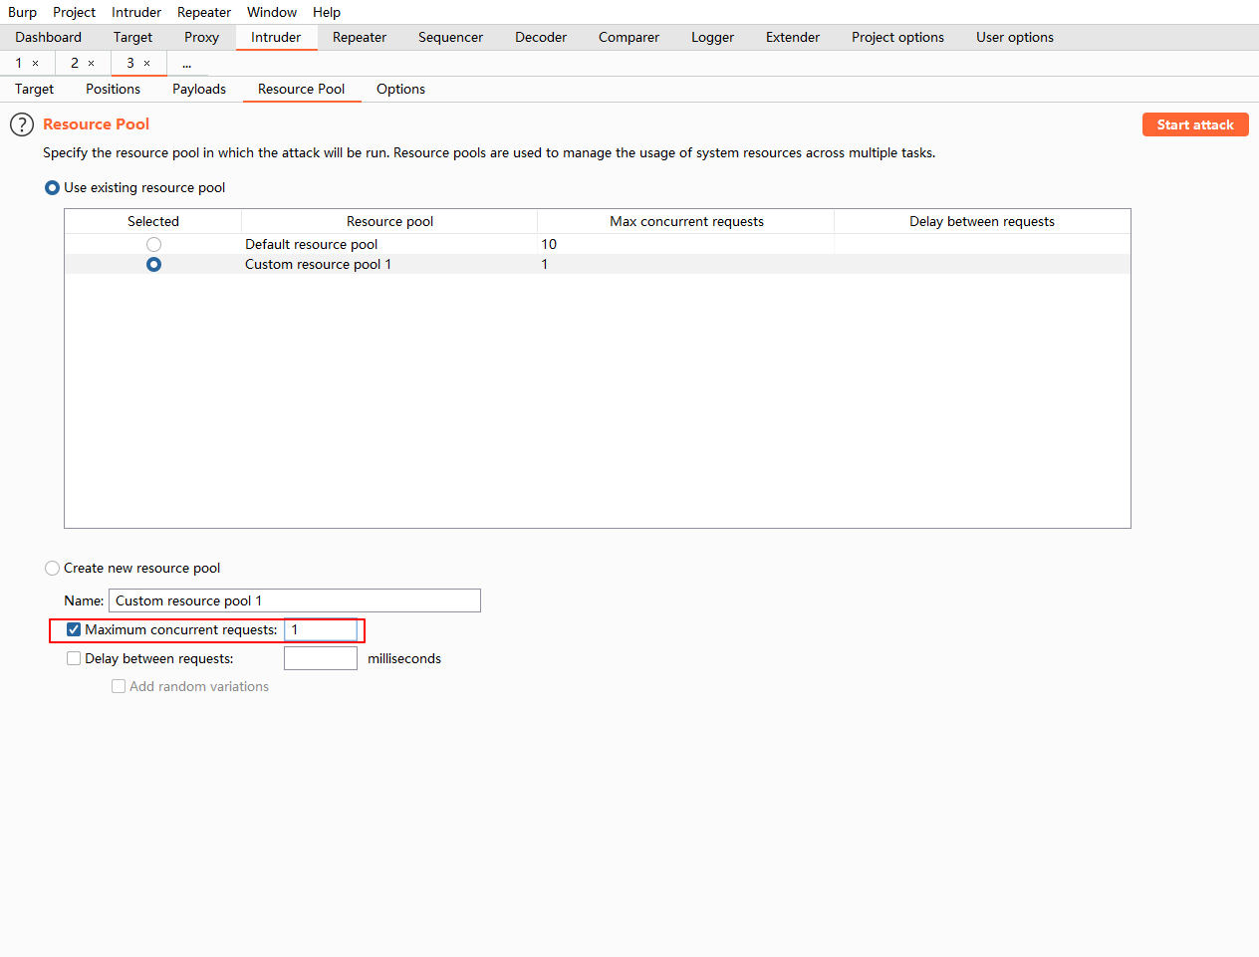Sort by Delay between requests column header
The width and height of the screenshot is (1259, 957).
981,221
